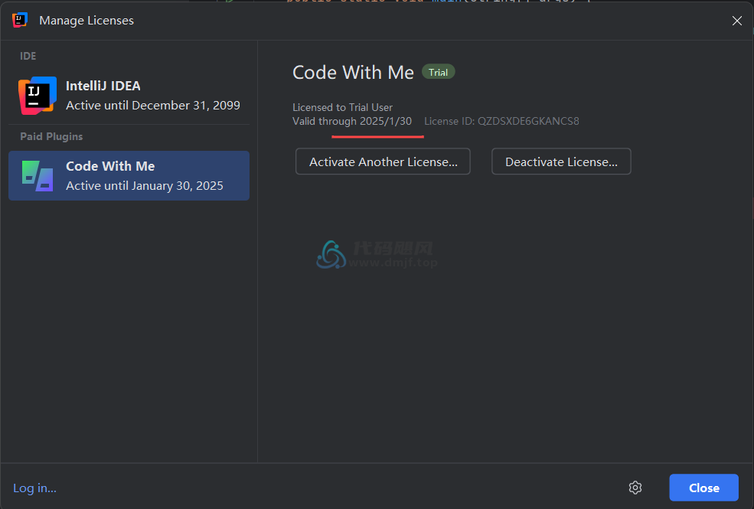Click the License ID QZDSXDE6GKANCS8 text
The image size is (754, 509).
pyautogui.click(x=501, y=121)
